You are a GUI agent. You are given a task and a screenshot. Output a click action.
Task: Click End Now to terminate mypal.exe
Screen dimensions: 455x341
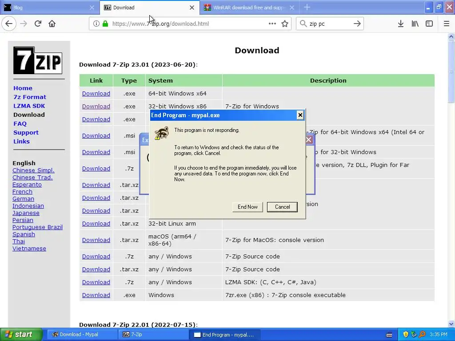247,207
